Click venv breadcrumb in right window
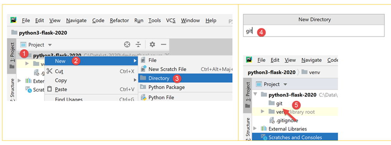Viewport: 391px width, 145px height. pyautogui.click(x=311, y=72)
